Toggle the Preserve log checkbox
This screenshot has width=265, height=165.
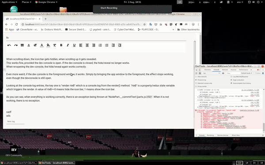pyautogui.click(x=196, y=80)
